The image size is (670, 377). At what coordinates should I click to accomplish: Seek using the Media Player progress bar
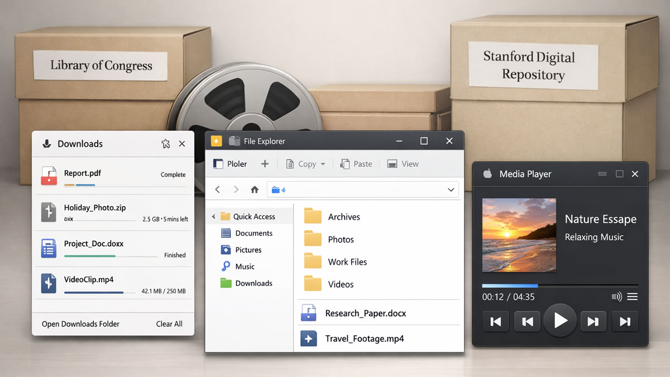click(x=559, y=285)
